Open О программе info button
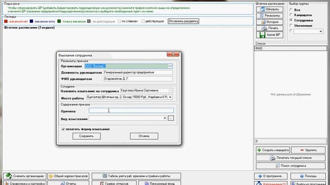Viewport: 330px width, 185px height. pos(271,176)
